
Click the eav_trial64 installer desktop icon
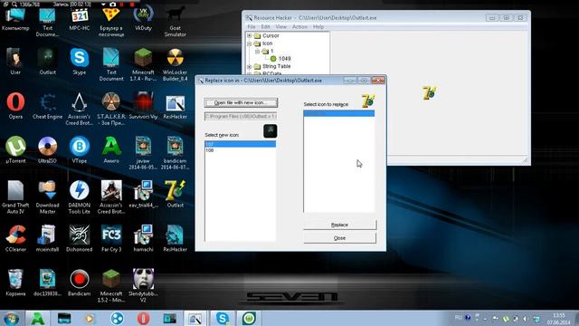tap(143, 194)
